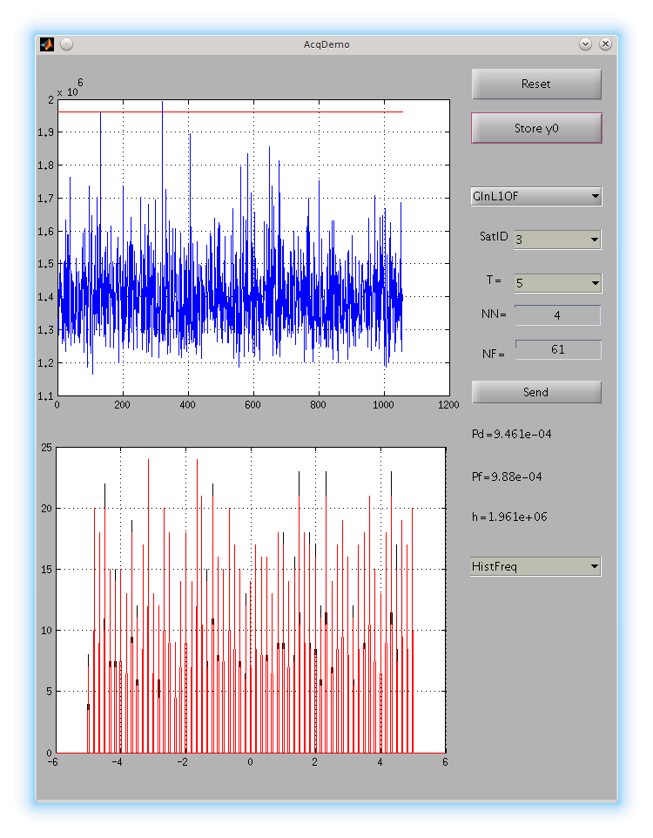Click inside the upper blue signal plot

point(253,247)
